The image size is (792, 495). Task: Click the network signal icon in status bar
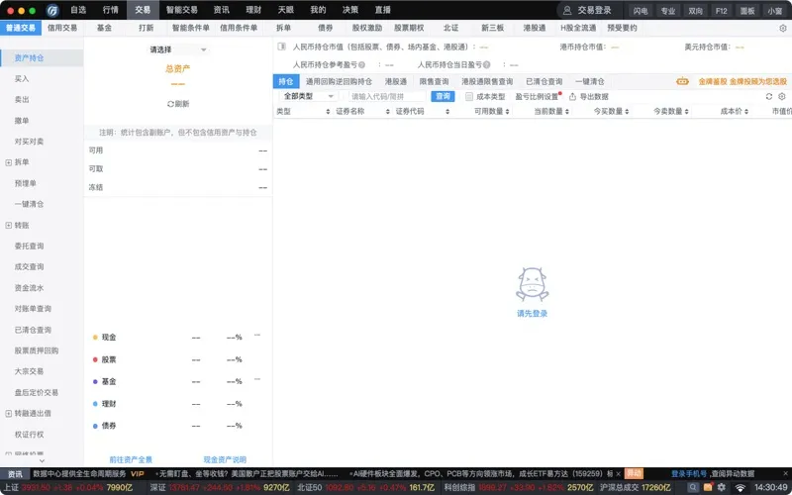(x=740, y=488)
